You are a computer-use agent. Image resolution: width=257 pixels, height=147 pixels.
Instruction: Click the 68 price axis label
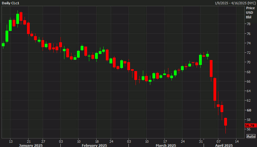pyautogui.click(x=248, y=72)
